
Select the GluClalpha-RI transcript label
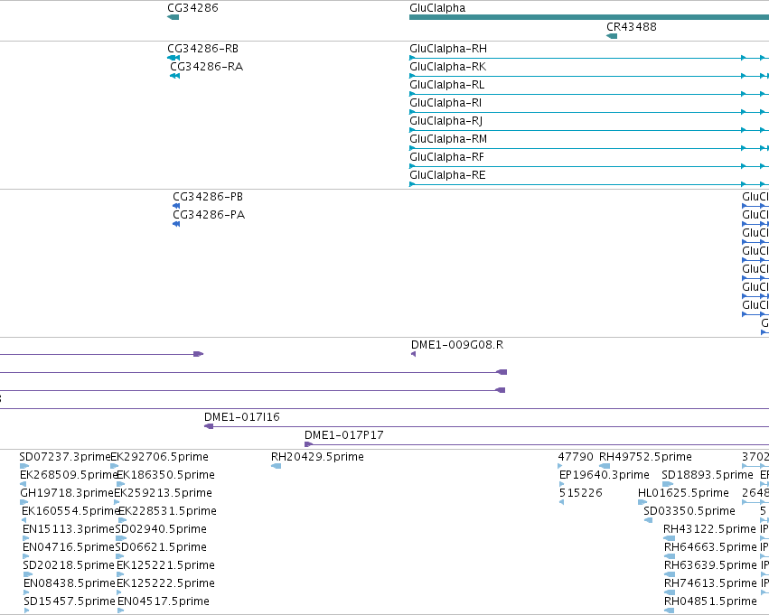coord(445,103)
